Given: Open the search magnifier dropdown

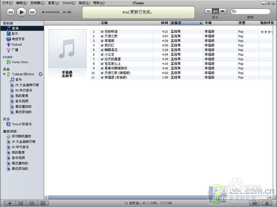Looking at the screenshot, I should coord(234,11).
